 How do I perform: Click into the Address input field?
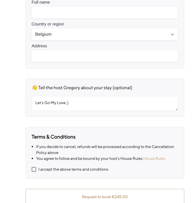(x=105, y=56)
